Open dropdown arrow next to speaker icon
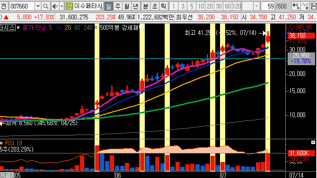 62,6
